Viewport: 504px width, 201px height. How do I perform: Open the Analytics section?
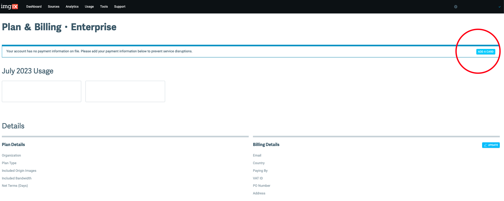click(72, 7)
